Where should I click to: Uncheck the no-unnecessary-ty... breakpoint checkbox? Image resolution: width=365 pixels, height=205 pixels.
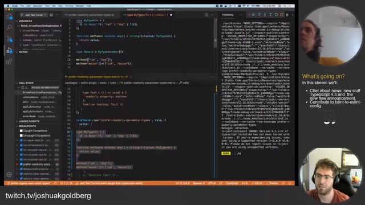21,145
